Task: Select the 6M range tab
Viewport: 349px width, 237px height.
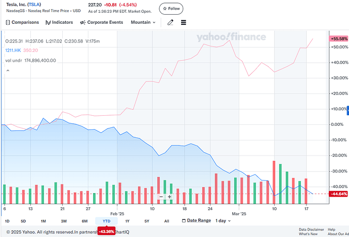Action: [84, 221]
